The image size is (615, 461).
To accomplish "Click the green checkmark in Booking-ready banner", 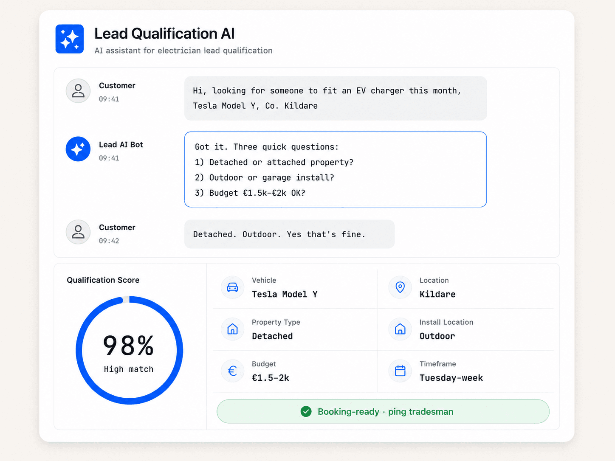I will [306, 411].
